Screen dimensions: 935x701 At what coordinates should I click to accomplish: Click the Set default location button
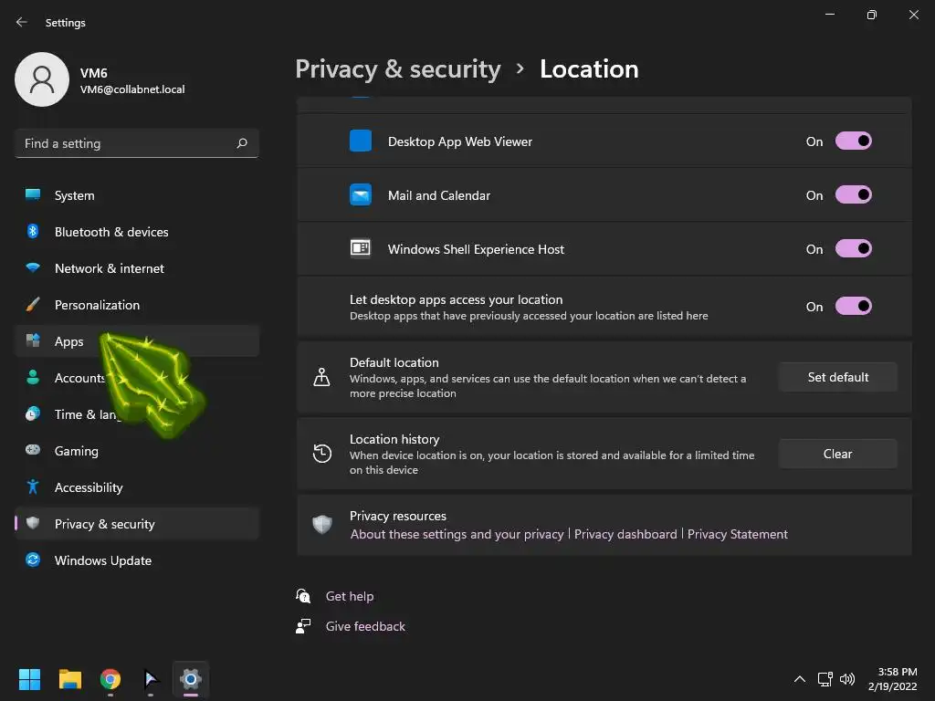point(837,377)
